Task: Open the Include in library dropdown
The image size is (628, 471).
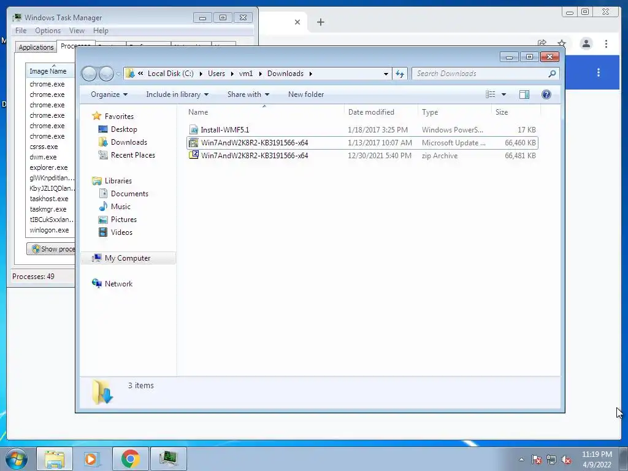Action: coord(177,94)
